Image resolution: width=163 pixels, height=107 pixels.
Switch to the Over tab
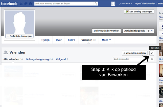tap(59, 40)
